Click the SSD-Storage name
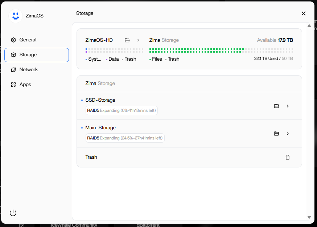Viewport: 317px width, 227px height. [100, 100]
